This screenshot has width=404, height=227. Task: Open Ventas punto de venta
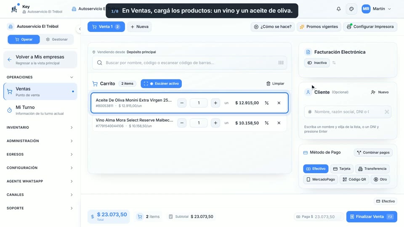[40, 91]
